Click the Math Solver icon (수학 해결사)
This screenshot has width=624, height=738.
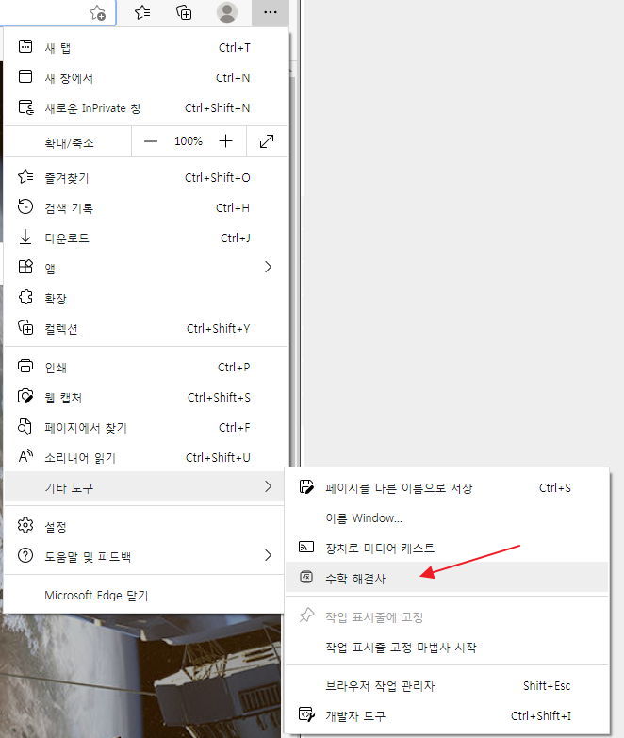[306, 577]
